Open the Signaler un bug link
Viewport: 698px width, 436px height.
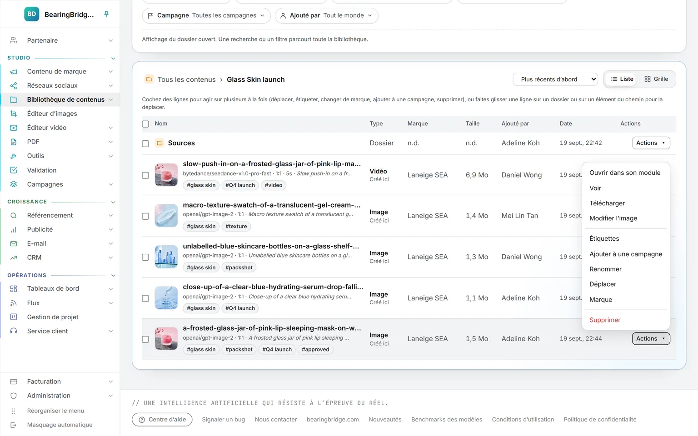click(x=224, y=420)
